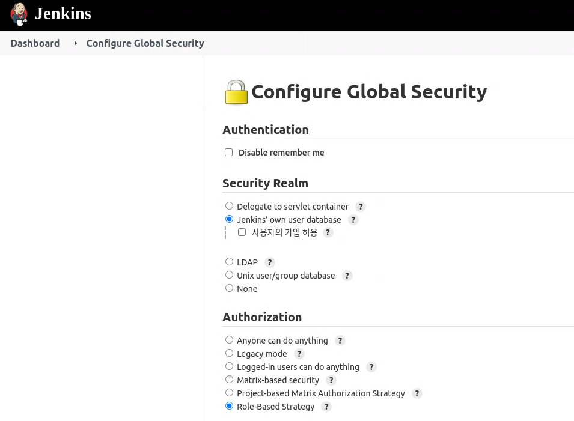The height and width of the screenshot is (421, 574).
Task: Open help for Matrix-based security
Action: 331,380
